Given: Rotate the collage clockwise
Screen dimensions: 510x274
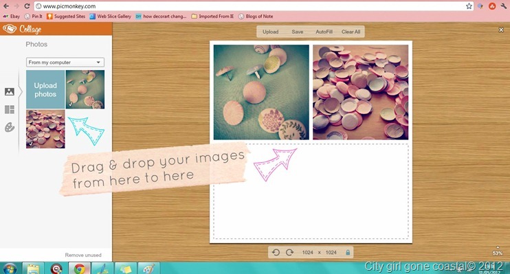Looking at the screenshot, I should tap(289, 253).
